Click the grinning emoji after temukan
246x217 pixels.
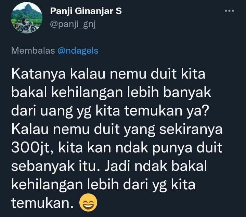(x=88, y=202)
